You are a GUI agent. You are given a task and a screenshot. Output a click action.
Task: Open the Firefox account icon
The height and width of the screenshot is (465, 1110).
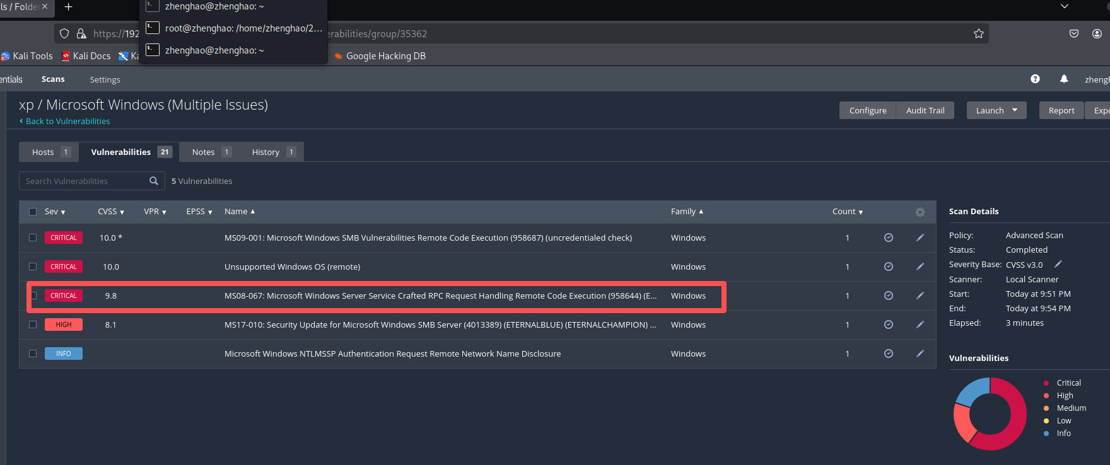pyautogui.click(x=1097, y=33)
